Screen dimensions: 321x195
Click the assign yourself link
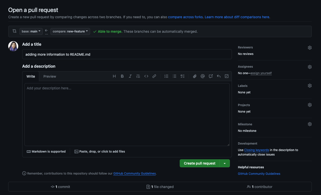click(x=261, y=73)
